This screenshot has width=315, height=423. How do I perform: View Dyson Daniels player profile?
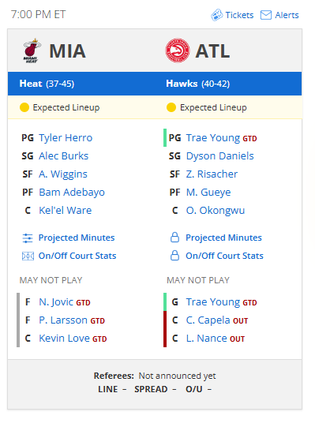pos(220,156)
